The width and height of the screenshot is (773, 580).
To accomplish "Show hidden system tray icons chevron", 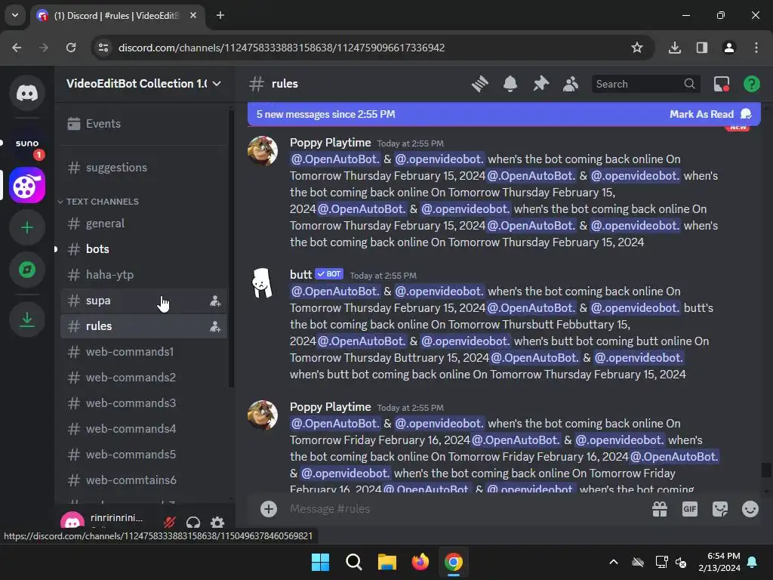I will tap(614, 562).
